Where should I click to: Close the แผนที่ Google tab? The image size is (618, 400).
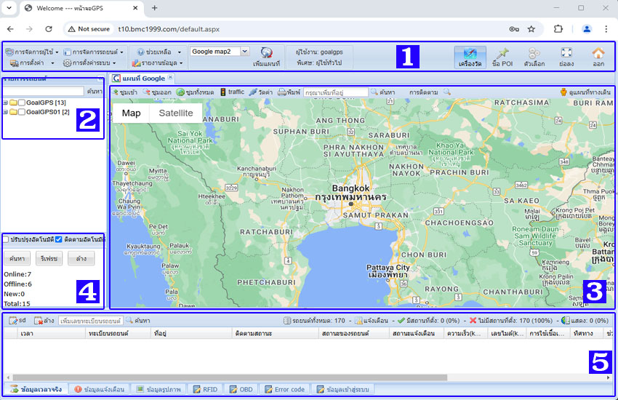(170, 77)
